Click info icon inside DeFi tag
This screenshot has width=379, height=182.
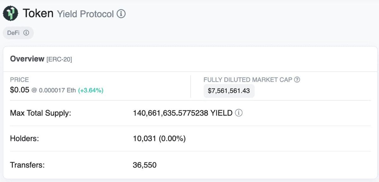[27, 33]
